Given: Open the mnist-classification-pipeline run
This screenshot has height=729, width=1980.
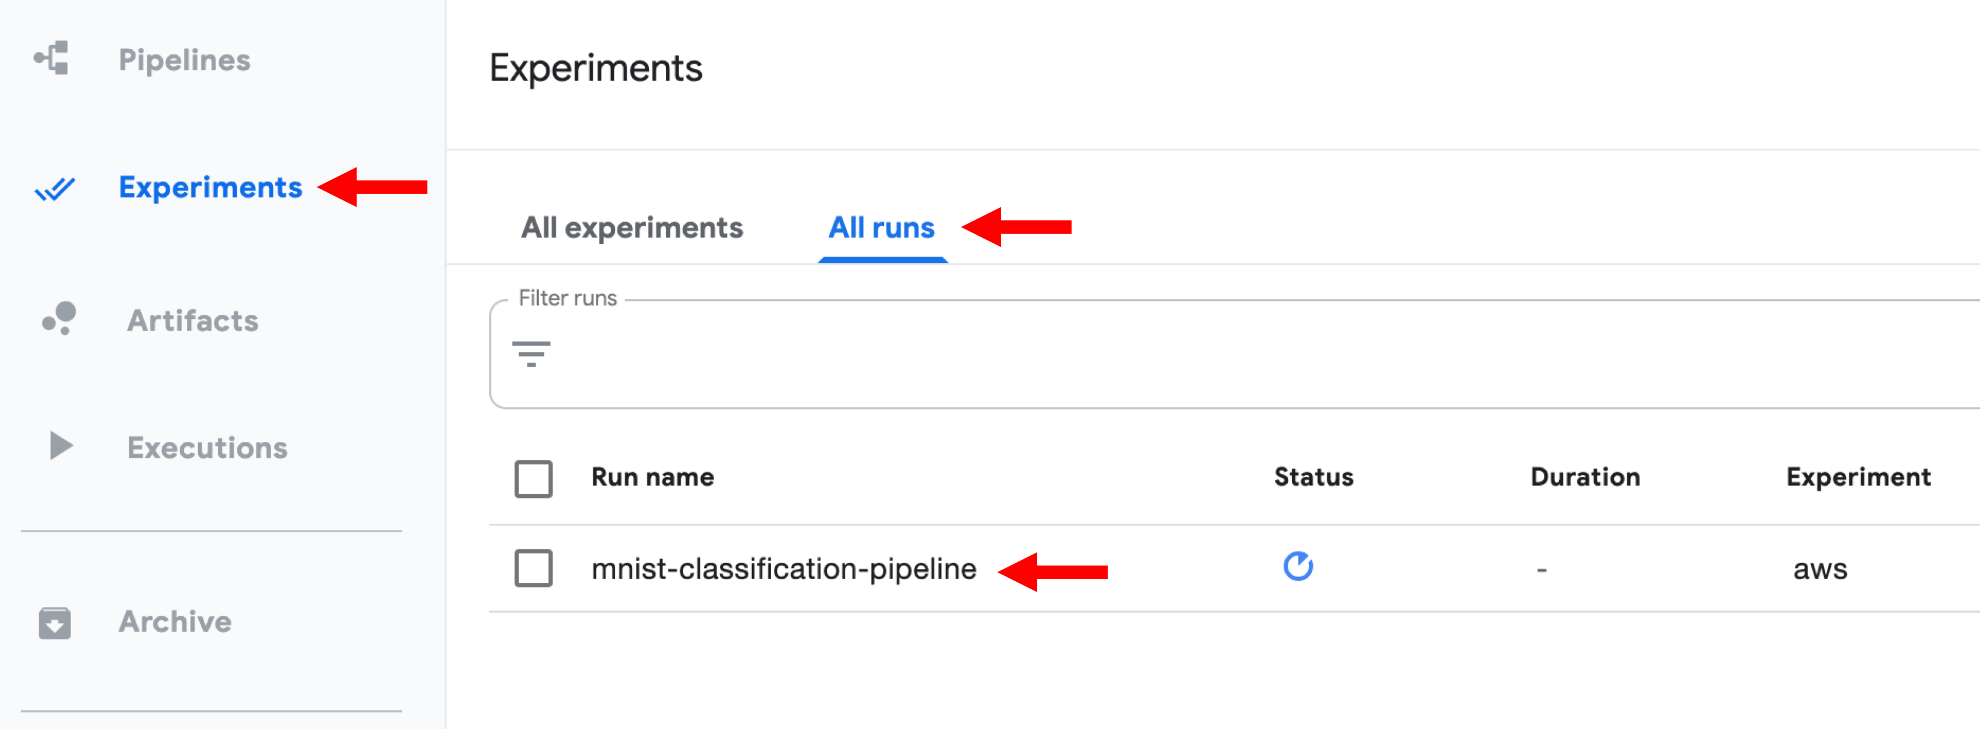Looking at the screenshot, I should tap(782, 569).
